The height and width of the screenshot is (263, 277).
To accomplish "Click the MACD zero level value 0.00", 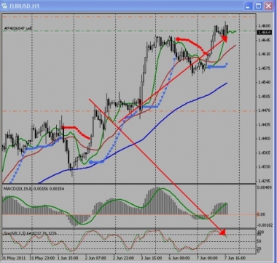I will pos(262,214).
